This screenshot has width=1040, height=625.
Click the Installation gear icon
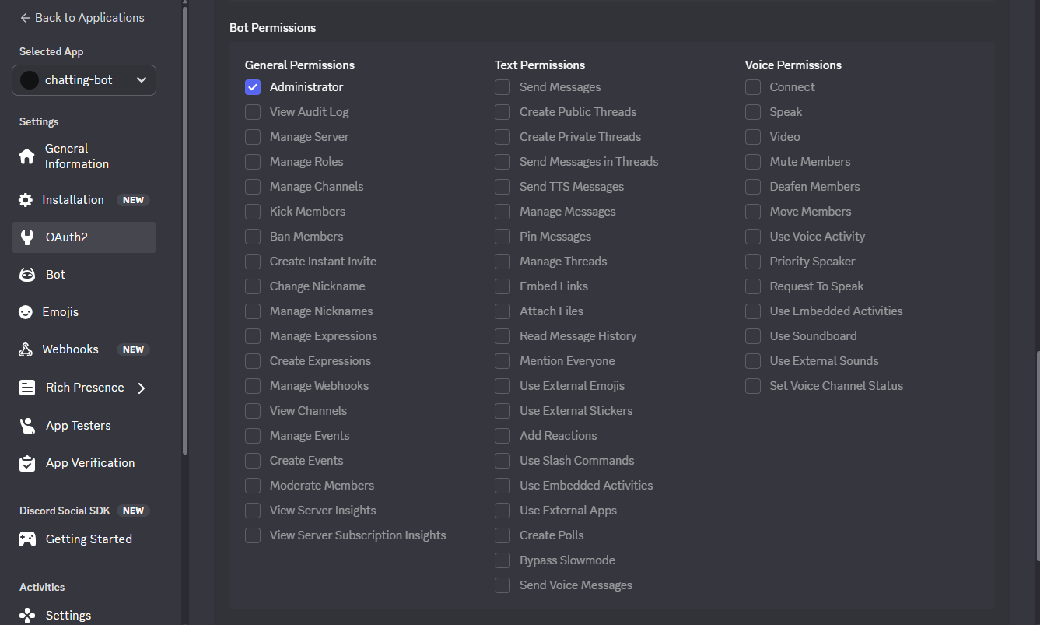tap(26, 200)
